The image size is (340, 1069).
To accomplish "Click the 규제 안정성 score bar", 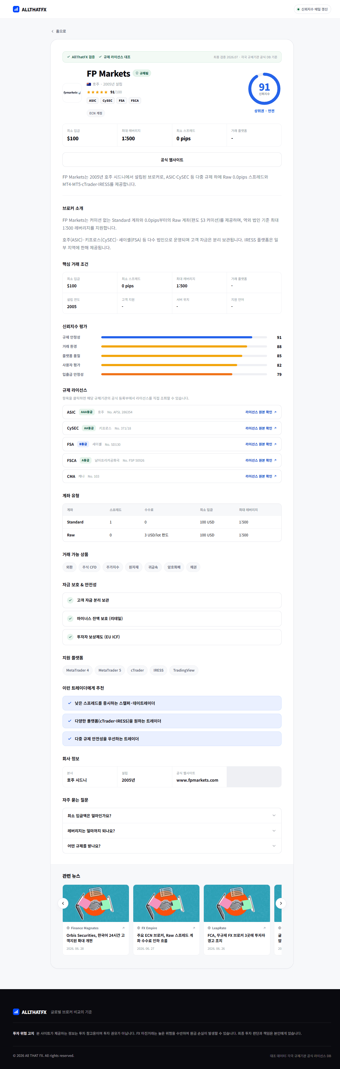I will click(x=184, y=337).
